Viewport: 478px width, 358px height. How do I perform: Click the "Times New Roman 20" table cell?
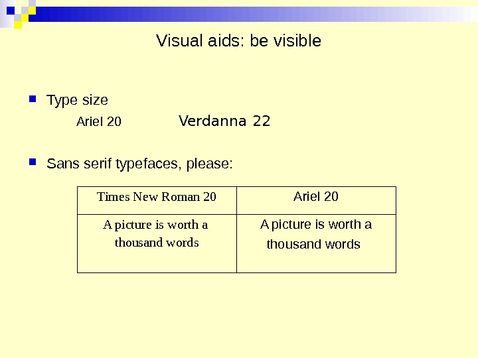point(157,197)
